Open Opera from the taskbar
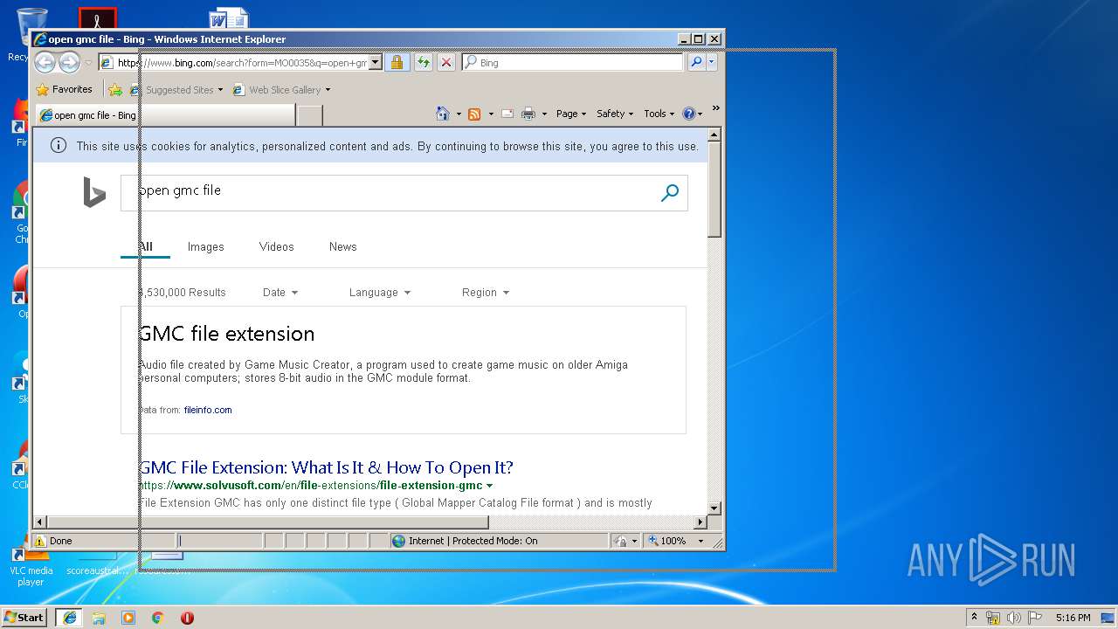 (187, 618)
